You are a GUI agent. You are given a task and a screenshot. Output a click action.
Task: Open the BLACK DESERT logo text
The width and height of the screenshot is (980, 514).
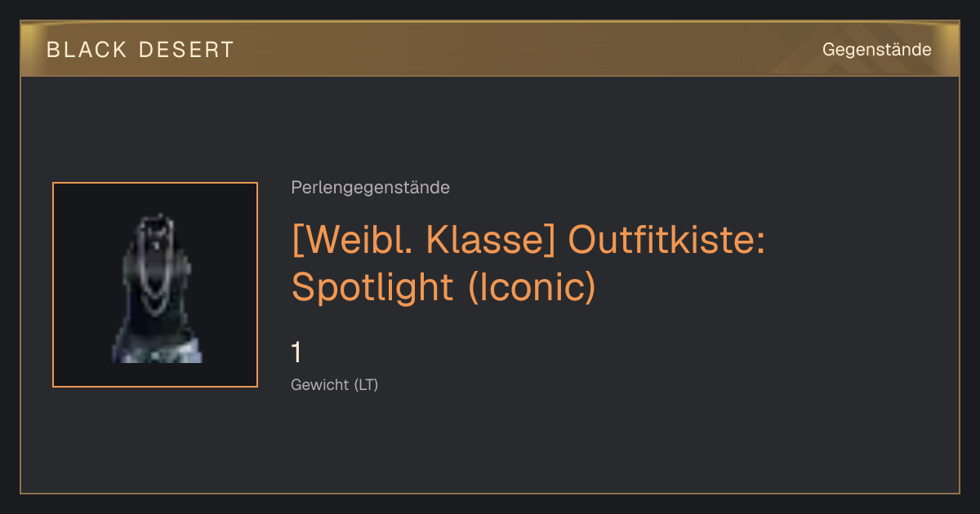pyautogui.click(x=140, y=50)
